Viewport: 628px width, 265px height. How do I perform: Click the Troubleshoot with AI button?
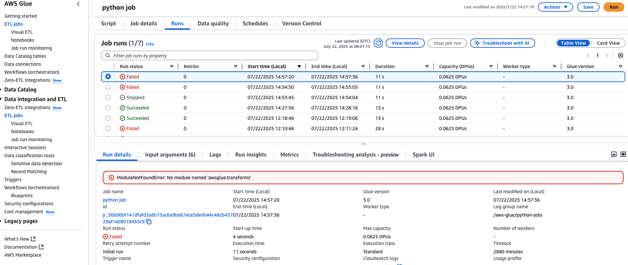(x=502, y=43)
